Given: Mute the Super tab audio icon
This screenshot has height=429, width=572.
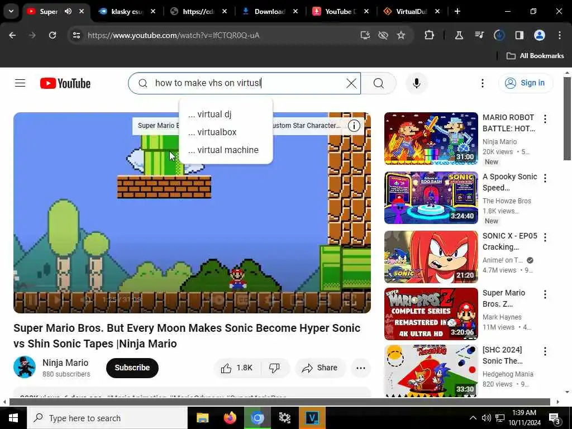Looking at the screenshot, I should pos(68,11).
